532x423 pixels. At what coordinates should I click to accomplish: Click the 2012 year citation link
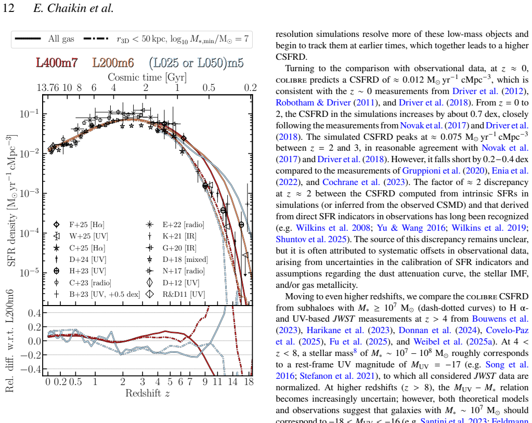(x=514, y=91)
